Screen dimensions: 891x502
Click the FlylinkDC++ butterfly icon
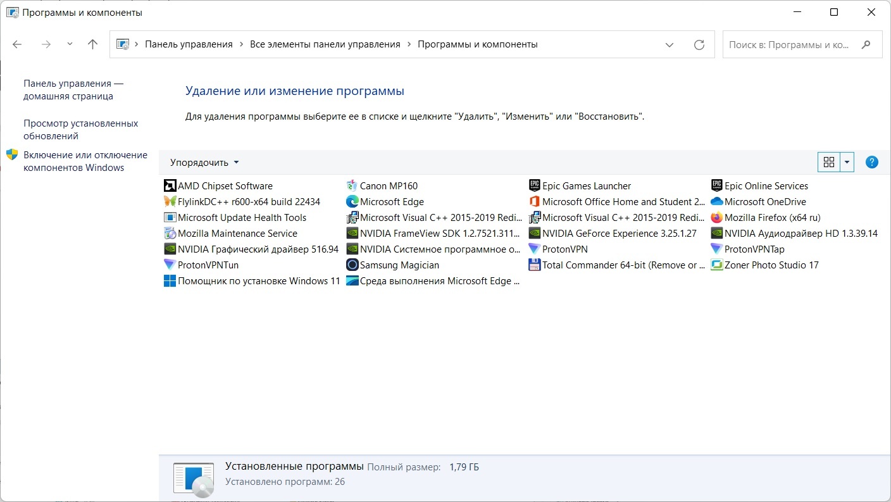tap(170, 202)
